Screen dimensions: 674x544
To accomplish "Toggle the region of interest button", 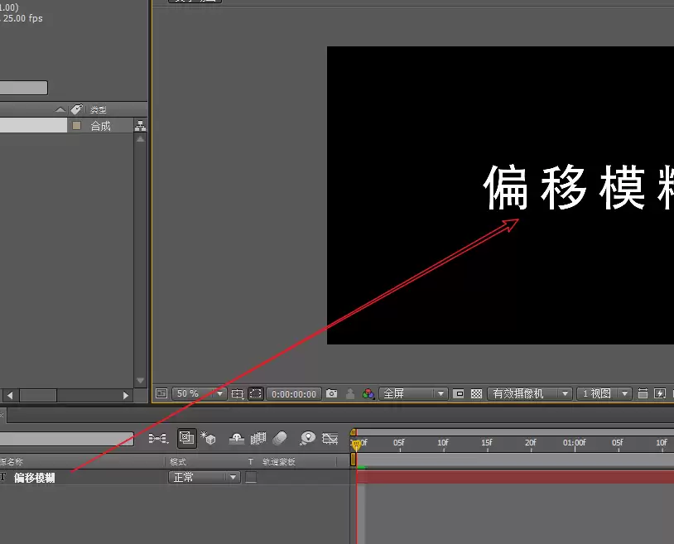I will pos(255,393).
